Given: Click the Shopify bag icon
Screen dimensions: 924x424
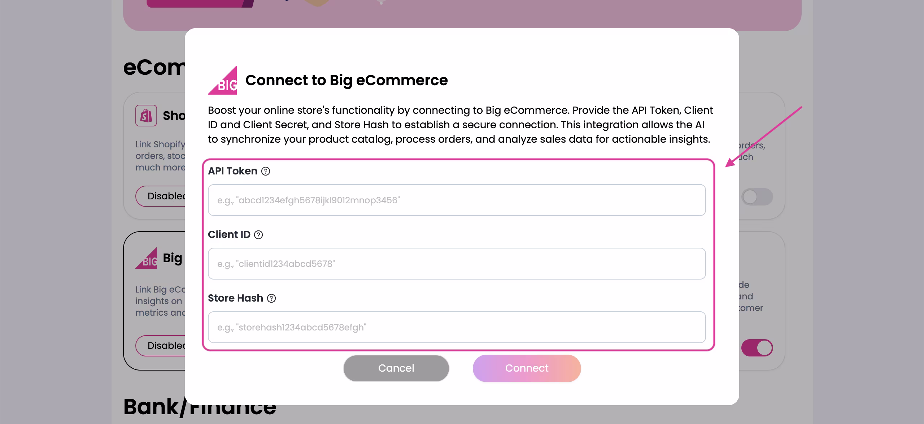Looking at the screenshot, I should [x=146, y=116].
